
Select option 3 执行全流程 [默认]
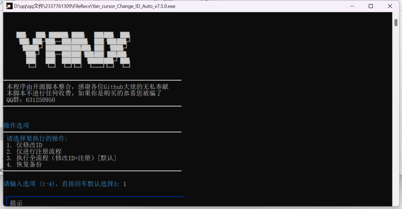pyautogui.click(x=61, y=158)
